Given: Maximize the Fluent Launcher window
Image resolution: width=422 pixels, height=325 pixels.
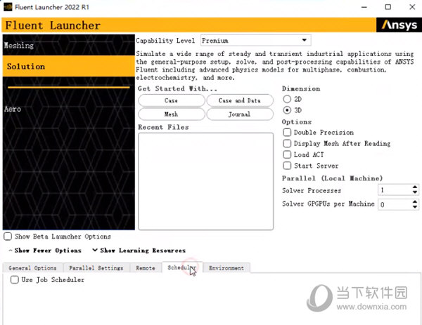Looking at the screenshot, I should [388, 7].
